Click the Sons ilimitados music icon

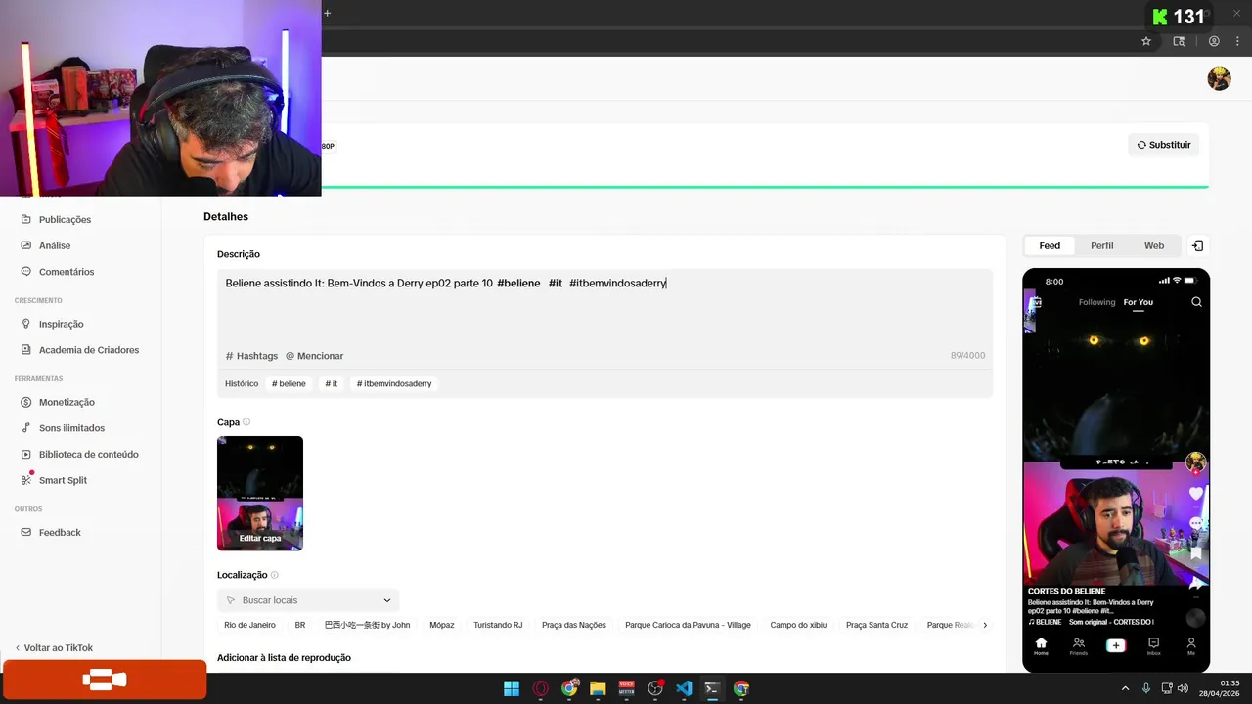27,428
